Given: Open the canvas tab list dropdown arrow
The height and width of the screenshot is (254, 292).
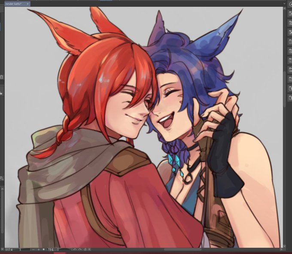Looking at the screenshot, I should tap(284, 4).
